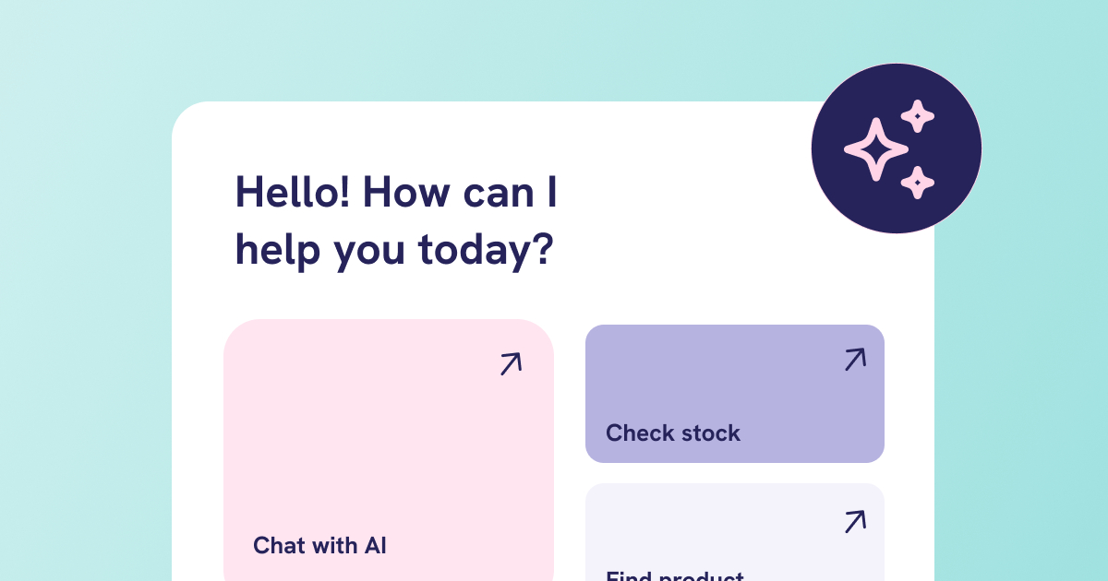Click the 'help you today?' heading line
Viewport: 1108px width, 581px height.
394,251
